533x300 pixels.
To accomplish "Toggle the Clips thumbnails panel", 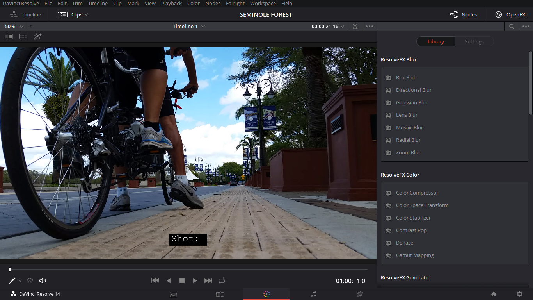I will tap(70, 14).
